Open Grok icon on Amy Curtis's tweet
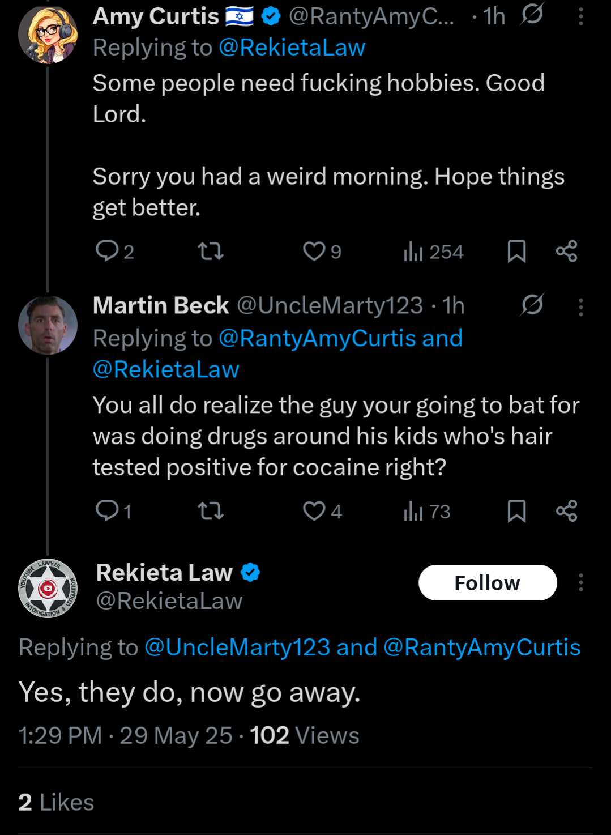The height and width of the screenshot is (835, 611). [532, 14]
